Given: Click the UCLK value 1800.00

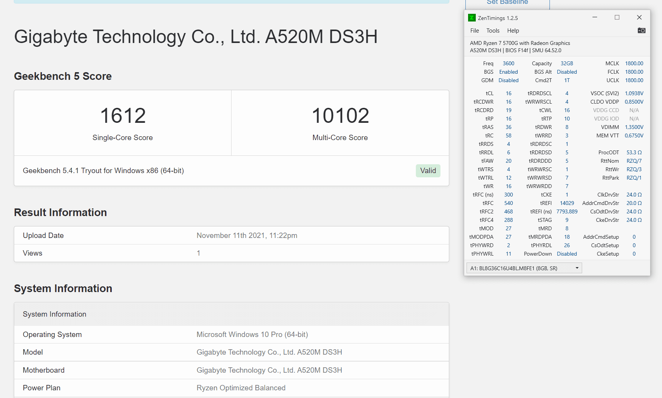Looking at the screenshot, I should tap(634, 80).
